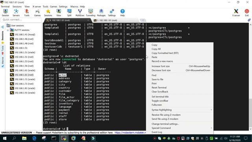Open the Tools toolbar icon
This screenshot has height=142, width=252.
(27, 13)
